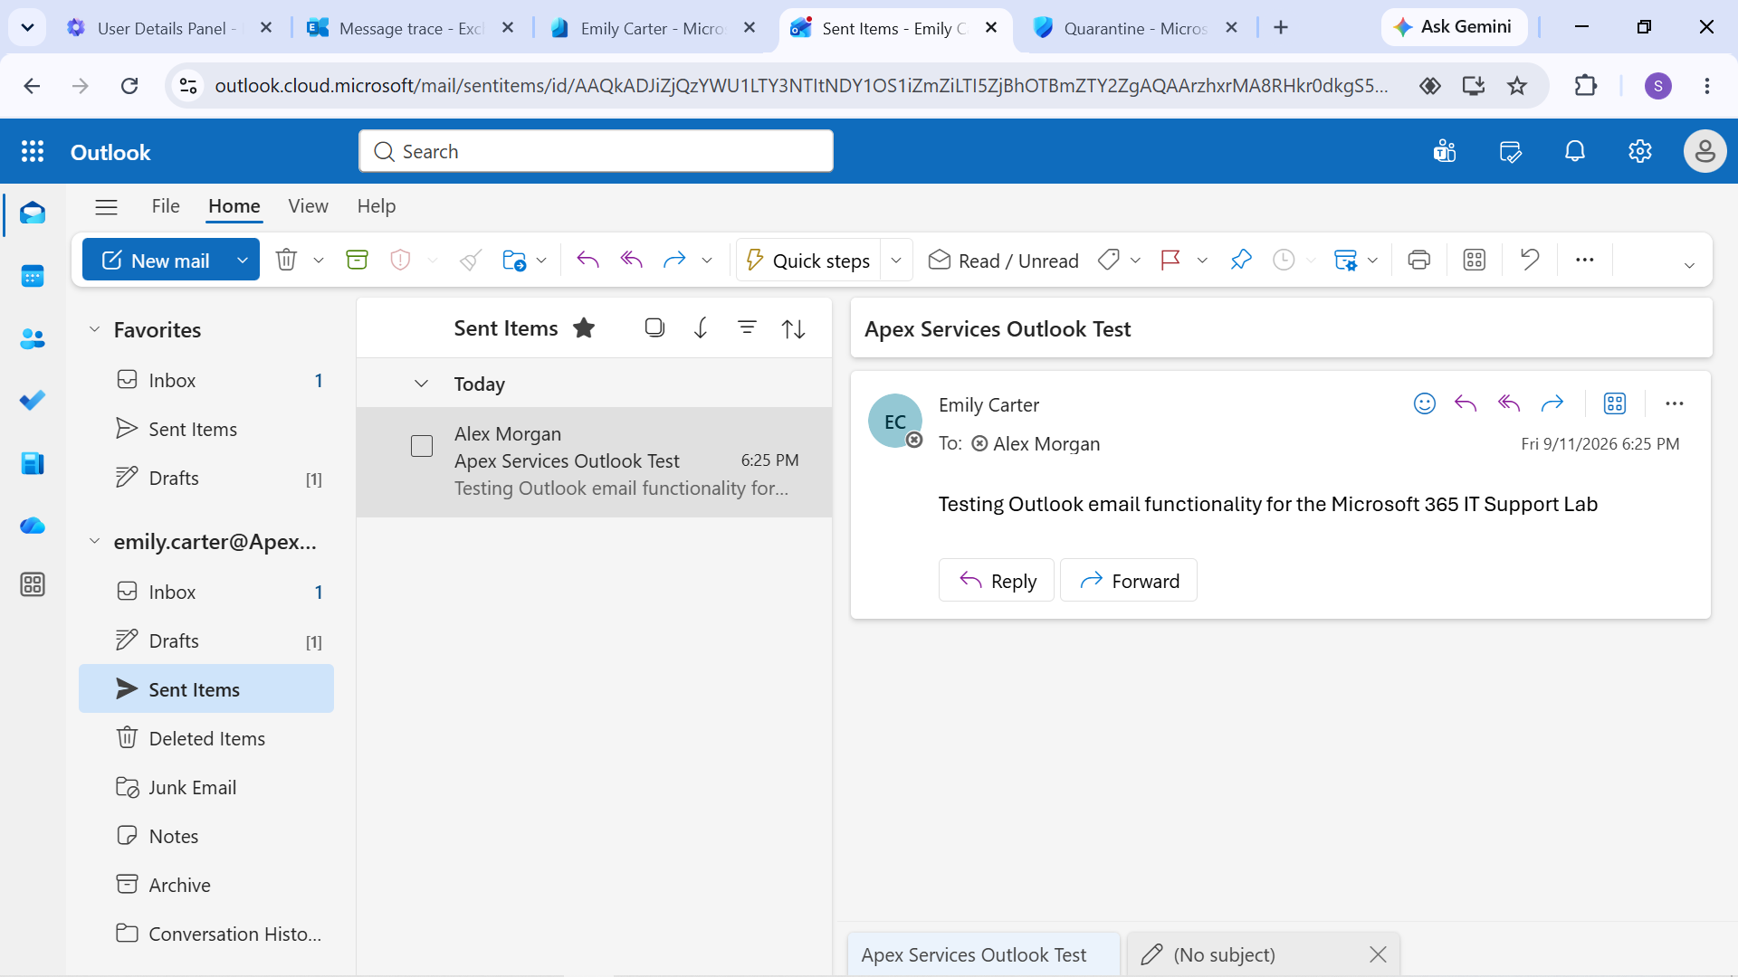This screenshot has height=977, width=1738.
Task: Toggle Read / Unread status
Action: click(1003, 261)
